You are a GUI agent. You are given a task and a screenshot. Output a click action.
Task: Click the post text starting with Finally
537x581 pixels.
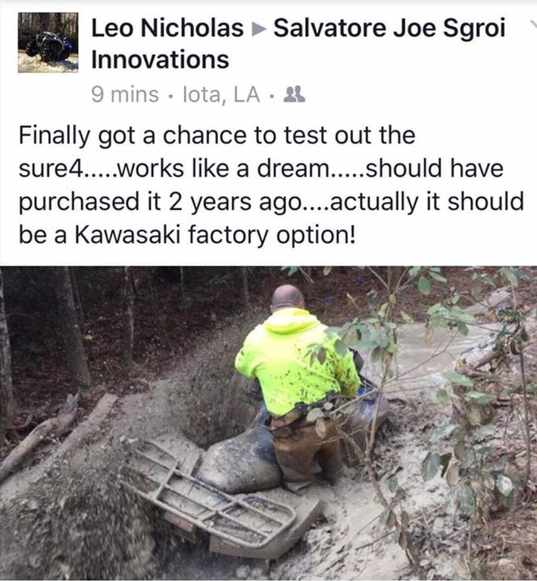(x=271, y=185)
